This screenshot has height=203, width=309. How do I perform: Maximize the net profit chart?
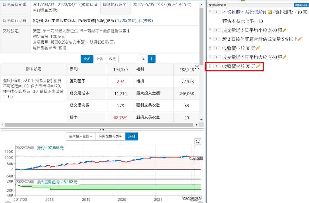(198, 142)
